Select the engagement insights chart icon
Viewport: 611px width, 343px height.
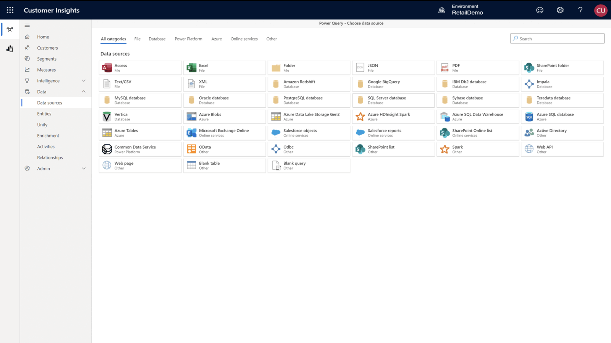coord(10,48)
